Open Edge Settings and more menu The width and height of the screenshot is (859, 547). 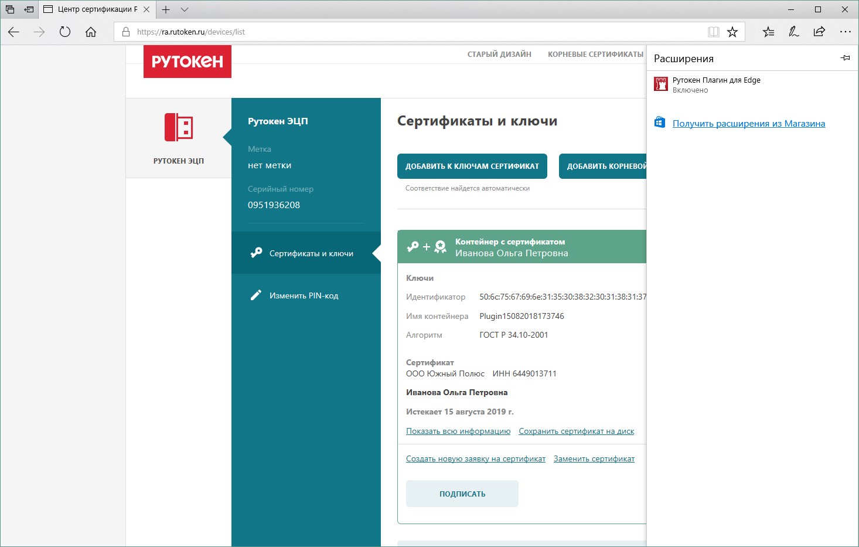click(845, 32)
